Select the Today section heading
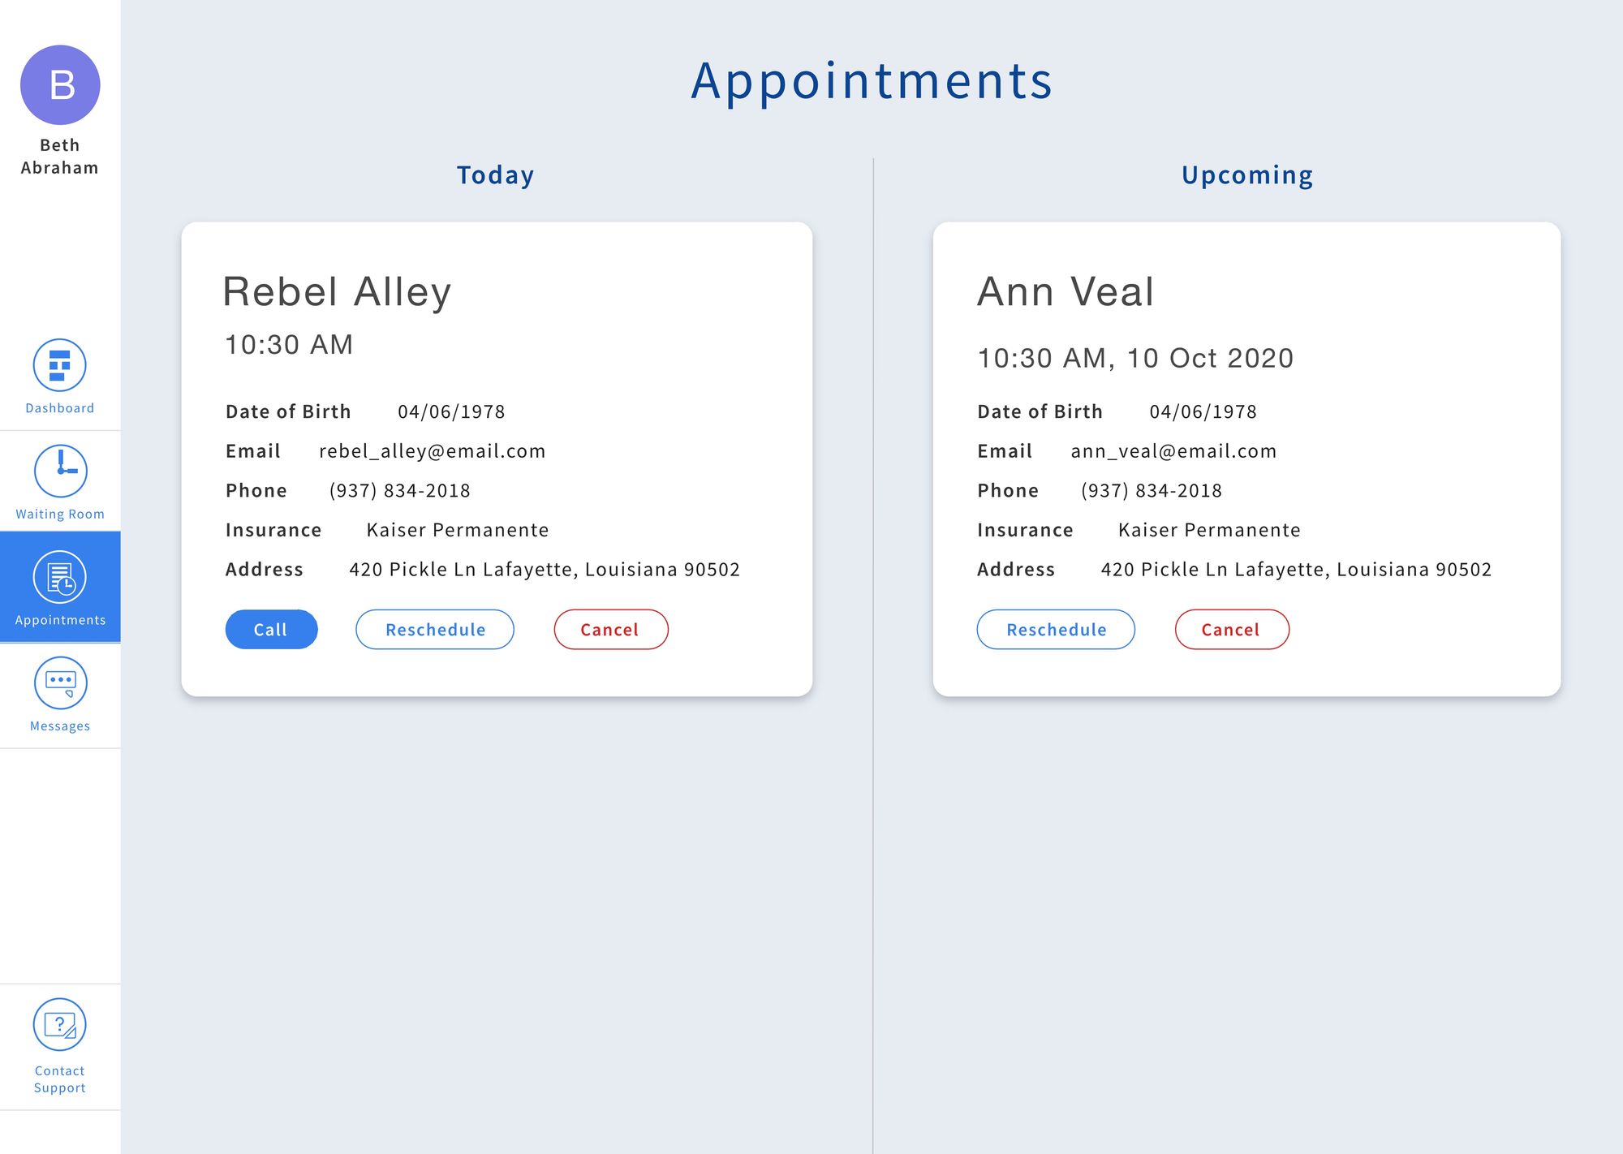Screen dimensions: 1623x1154 pos(496,175)
